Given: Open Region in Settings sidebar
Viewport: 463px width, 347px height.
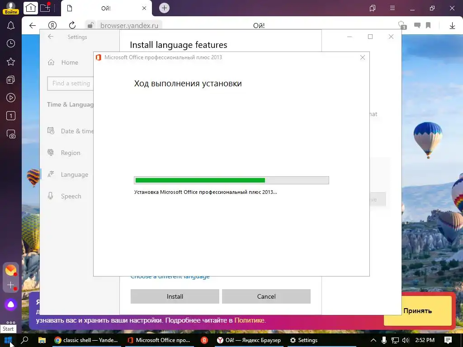Looking at the screenshot, I should [x=70, y=153].
